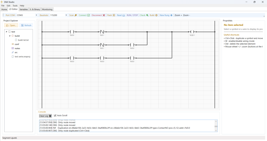Collapse the test project tree node
The image size is (267, 141).
click(x=6, y=32)
